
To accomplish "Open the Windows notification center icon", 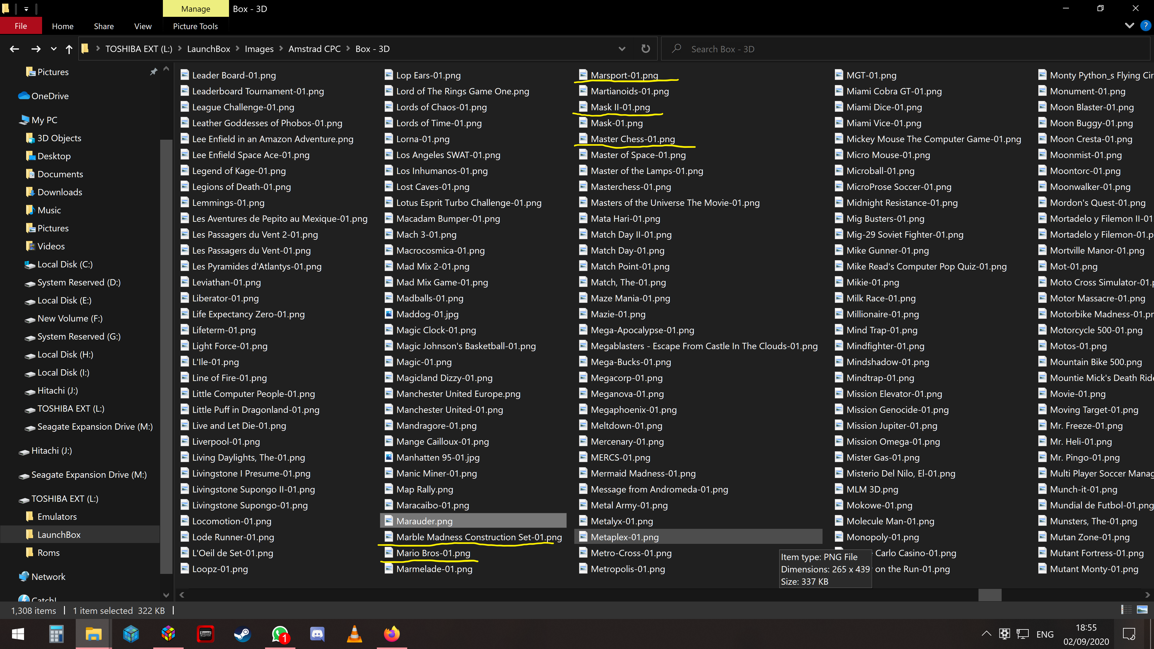I will 1129,634.
